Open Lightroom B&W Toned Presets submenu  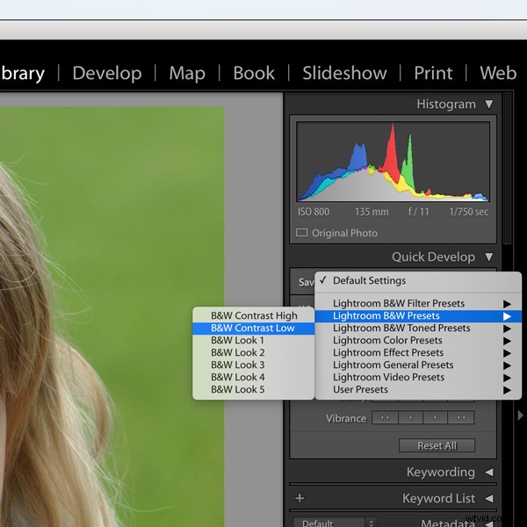coord(418,328)
